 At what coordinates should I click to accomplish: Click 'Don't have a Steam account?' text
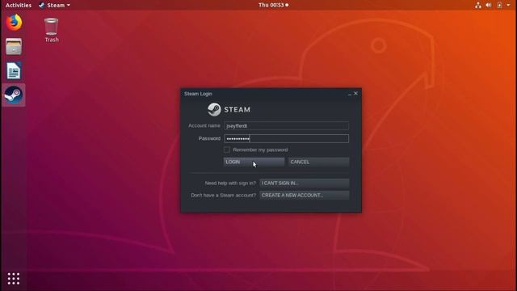click(x=223, y=196)
